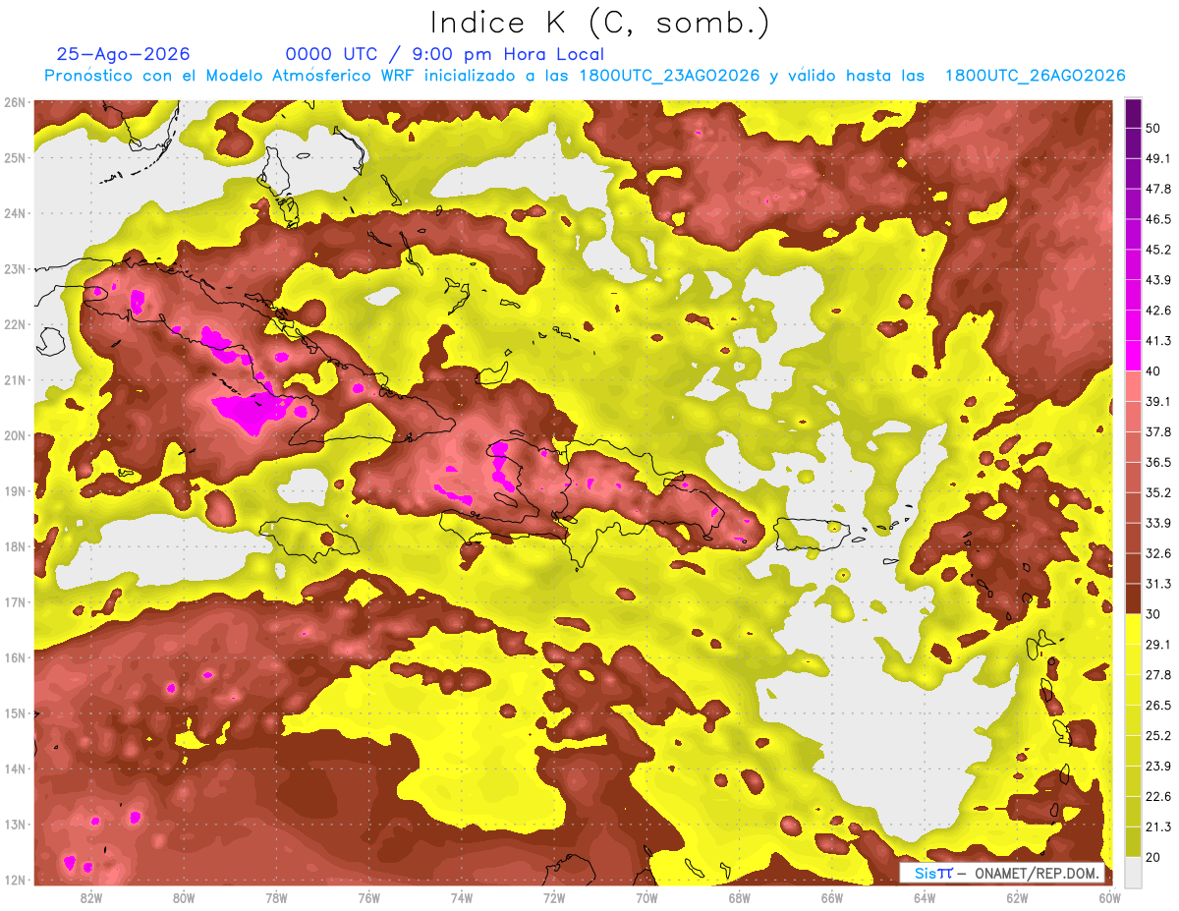Click the colorbar value '23.9'
Image resolution: width=1179 pixels, height=911 pixels.
1158,766
